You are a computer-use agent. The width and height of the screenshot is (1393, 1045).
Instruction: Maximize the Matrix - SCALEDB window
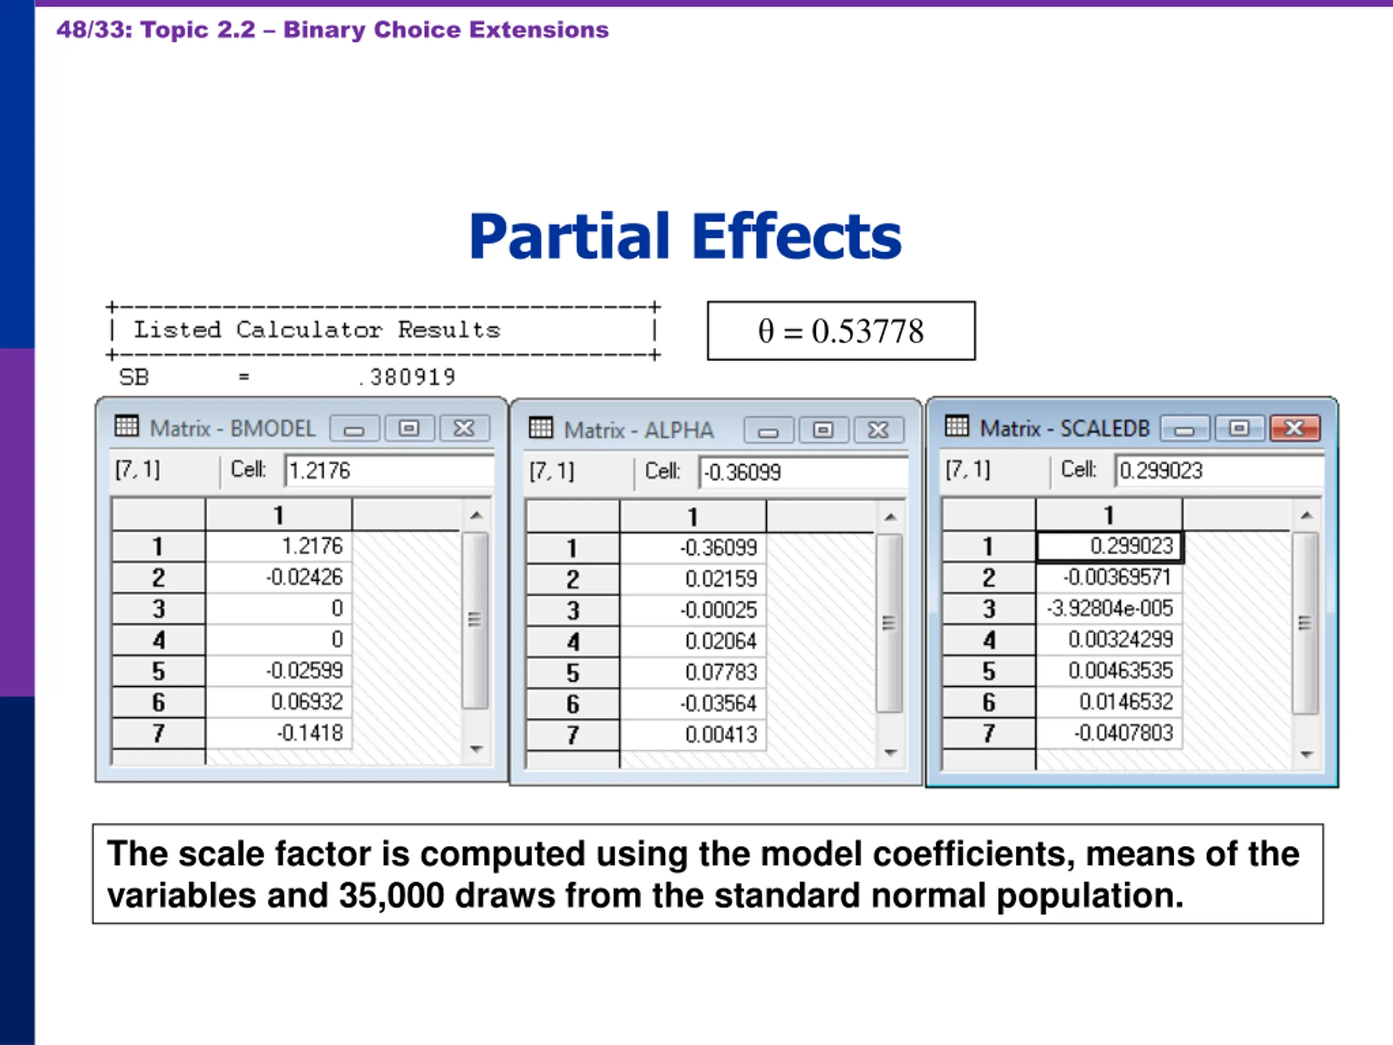(1240, 429)
